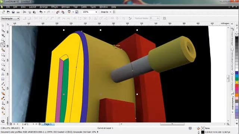
Task: Close the Transformation docker with X
Action: click(x=232, y=112)
